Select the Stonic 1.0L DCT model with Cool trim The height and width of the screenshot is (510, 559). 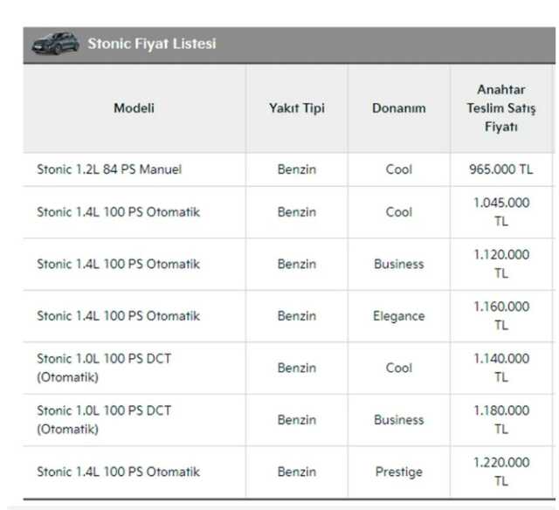coord(104,368)
